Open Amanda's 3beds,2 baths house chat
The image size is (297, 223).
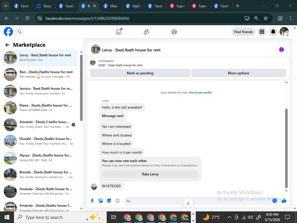(x=39, y=124)
